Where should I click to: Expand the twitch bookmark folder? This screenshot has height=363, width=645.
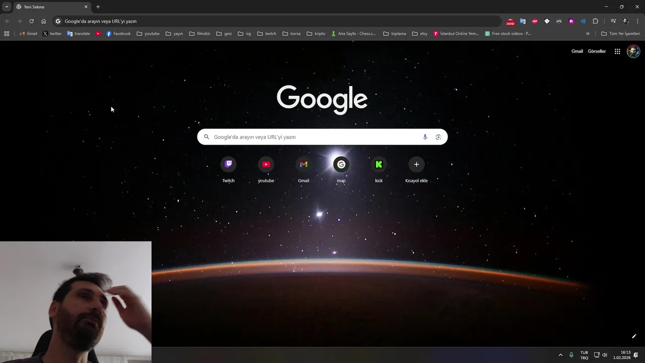pyautogui.click(x=267, y=34)
